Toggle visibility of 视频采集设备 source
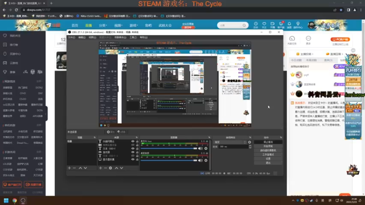The image size is (365, 205). pos(133,145)
